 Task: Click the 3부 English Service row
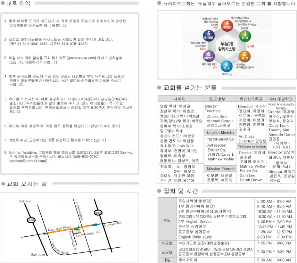195,221
